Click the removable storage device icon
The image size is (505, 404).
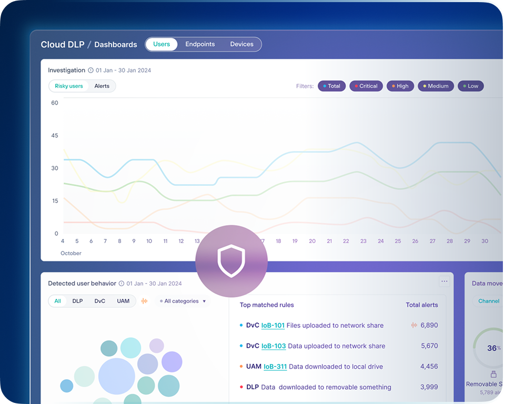pyautogui.click(x=493, y=374)
